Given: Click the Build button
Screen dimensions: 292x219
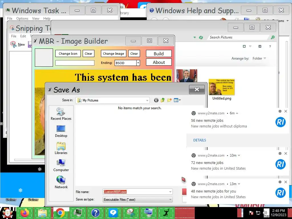Looking at the screenshot, I should coord(159,54).
